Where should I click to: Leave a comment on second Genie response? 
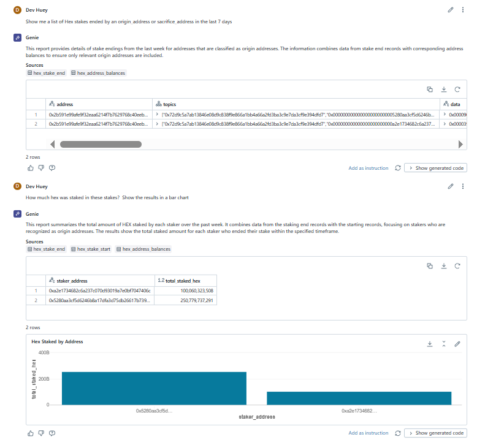click(52, 433)
